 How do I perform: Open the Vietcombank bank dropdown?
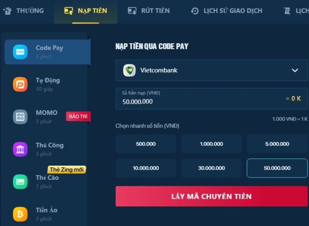coord(211,70)
